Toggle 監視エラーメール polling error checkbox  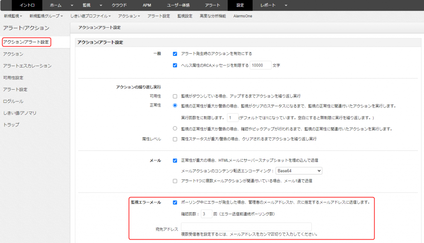click(175, 202)
